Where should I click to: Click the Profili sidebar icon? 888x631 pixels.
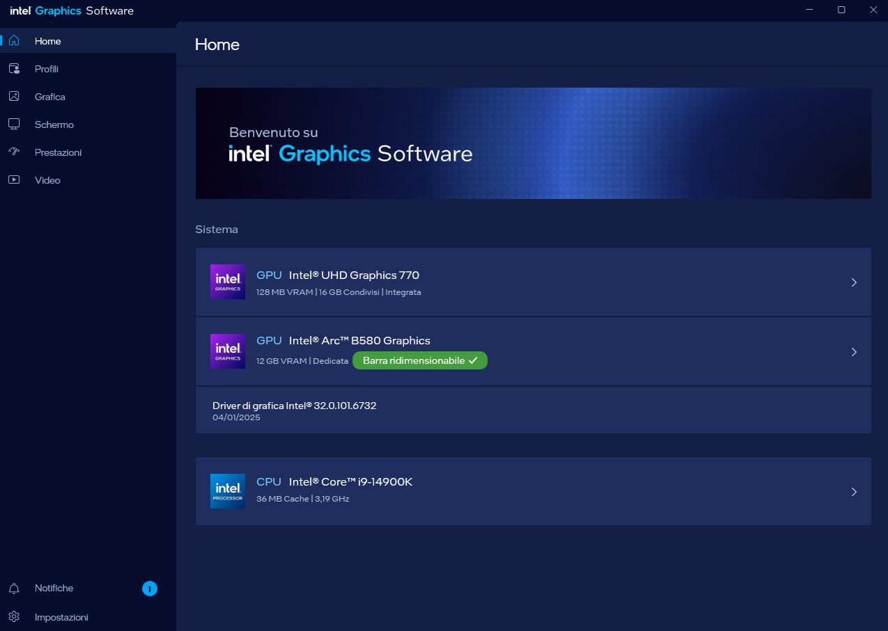(14, 69)
